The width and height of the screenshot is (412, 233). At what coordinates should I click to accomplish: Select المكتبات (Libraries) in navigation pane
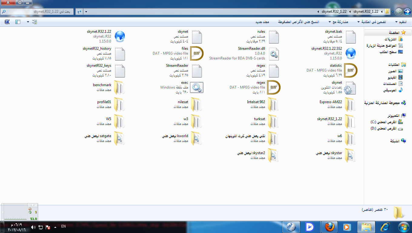397,65
